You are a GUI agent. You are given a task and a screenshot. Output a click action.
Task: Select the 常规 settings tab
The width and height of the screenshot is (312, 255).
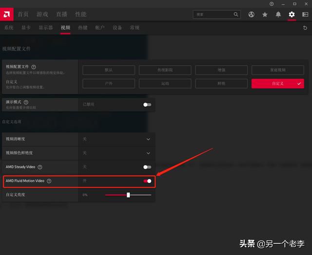135,28
